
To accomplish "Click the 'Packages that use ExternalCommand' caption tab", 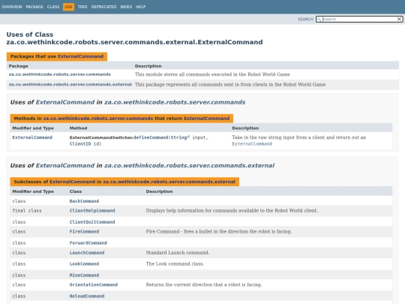I will [x=57, y=56].
